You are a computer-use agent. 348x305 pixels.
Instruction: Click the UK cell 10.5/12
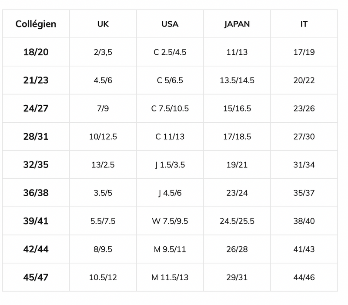[x=103, y=278]
